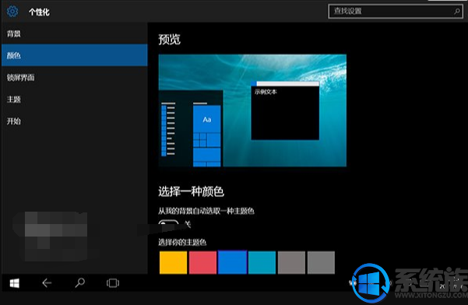The width and height of the screenshot is (468, 305).
Task: Click the 个性化 page title
Action: [x=39, y=12]
